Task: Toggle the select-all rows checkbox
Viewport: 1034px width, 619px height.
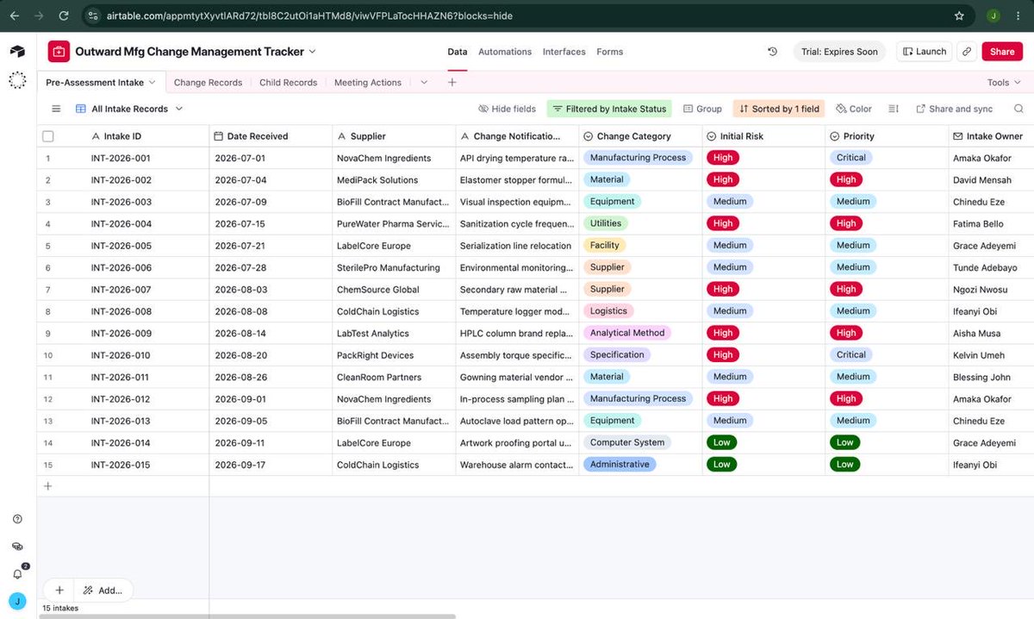Action: click(x=48, y=136)
